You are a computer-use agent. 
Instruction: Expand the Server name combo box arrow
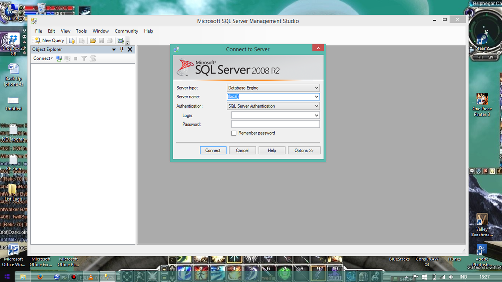(x=316, y=97)
